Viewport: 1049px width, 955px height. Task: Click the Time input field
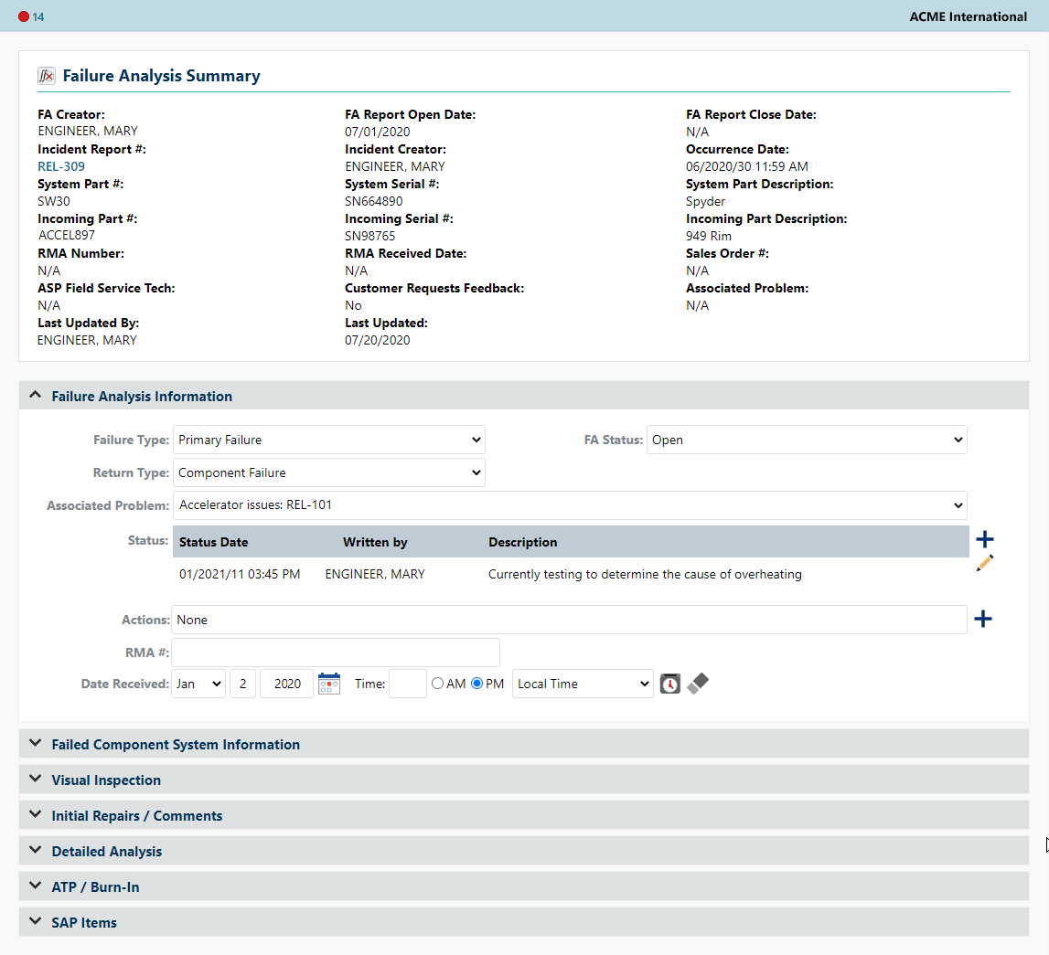coord(407,684)
